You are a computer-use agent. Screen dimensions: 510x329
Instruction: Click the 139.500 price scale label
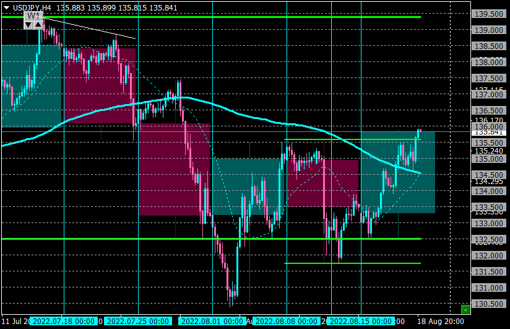click(x=488, y=14)
